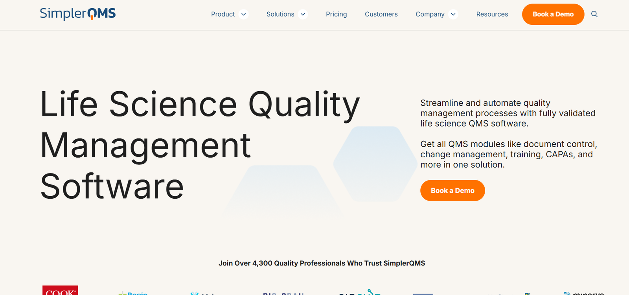629x295 pixels.
Task: Open site search via magnifier icon
Action: (x=594, y=14)
